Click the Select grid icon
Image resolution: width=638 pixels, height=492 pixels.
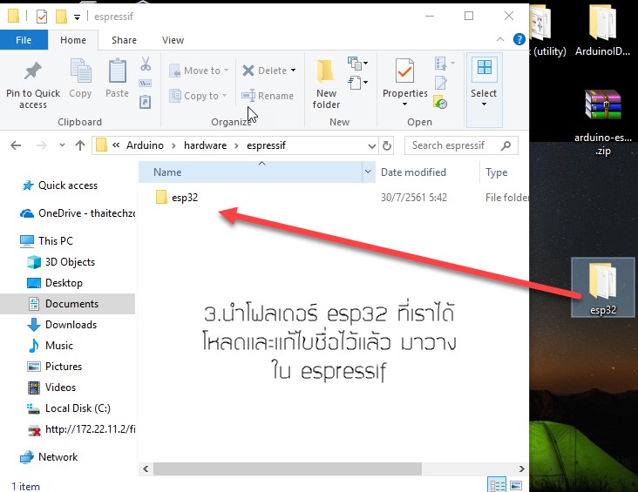pyautogui.click(x=485, y=68)
